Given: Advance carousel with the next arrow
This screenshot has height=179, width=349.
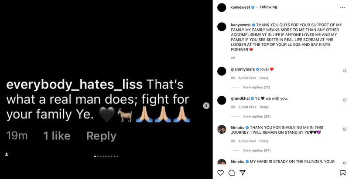Looking at the screenshot, I should click(x=206, y=105).
